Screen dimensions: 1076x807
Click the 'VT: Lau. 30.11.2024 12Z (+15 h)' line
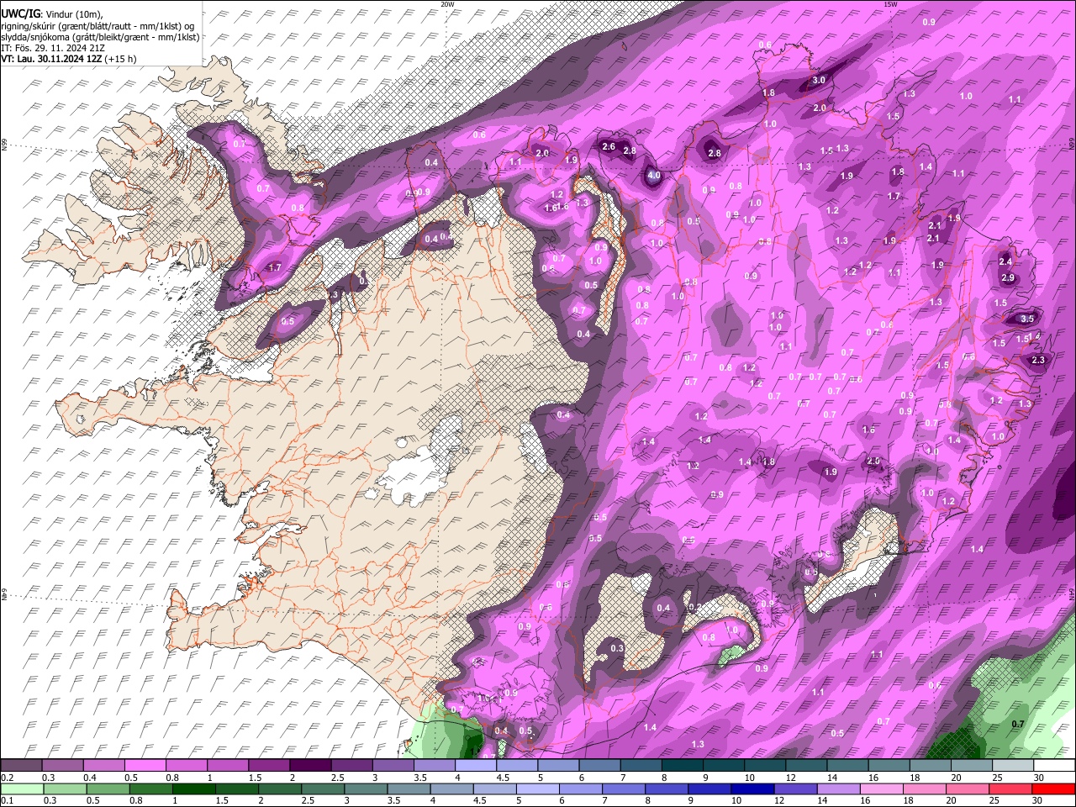(69, 59)
